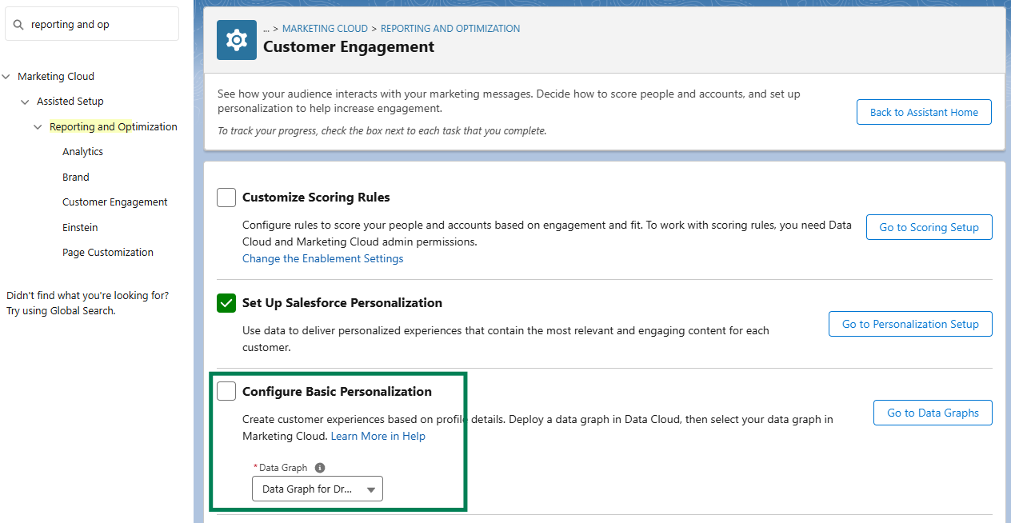
Task: Check the Customize Scoring Rules checkbox
Action: pos(226,198)
